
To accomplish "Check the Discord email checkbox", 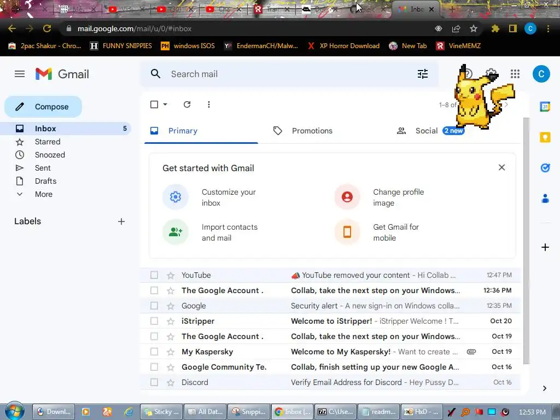I will pyautogui.click(x=154, y=382).
